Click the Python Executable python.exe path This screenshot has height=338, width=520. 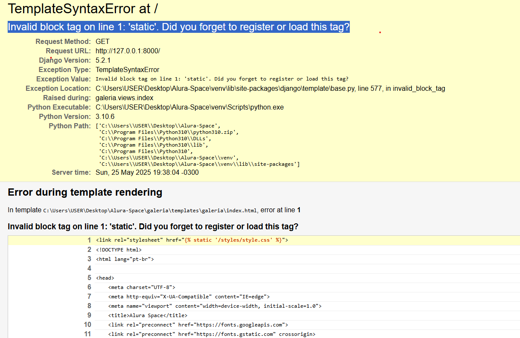click(x=189, y=107)
